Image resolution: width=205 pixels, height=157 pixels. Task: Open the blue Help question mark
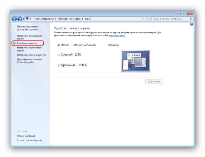pyautogui.click(x=191, y=24)
